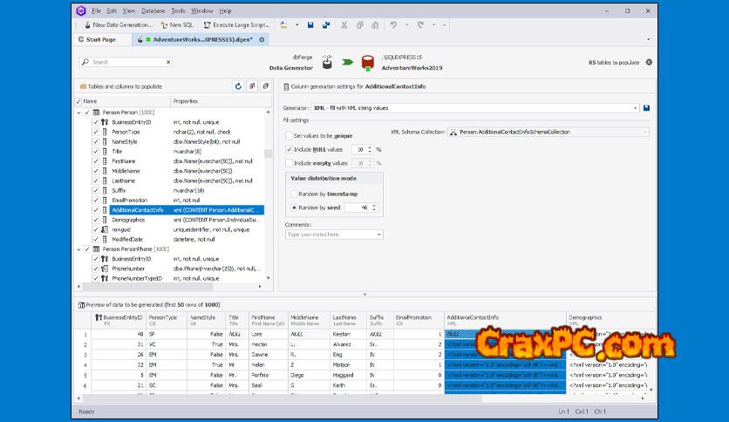Click the Save All icon in the toolbar
Viewport: 729px width, 422px height.
point(325,25)
